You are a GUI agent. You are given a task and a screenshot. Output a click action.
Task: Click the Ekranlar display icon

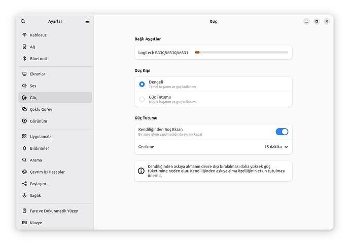click(x=24, y=74)
